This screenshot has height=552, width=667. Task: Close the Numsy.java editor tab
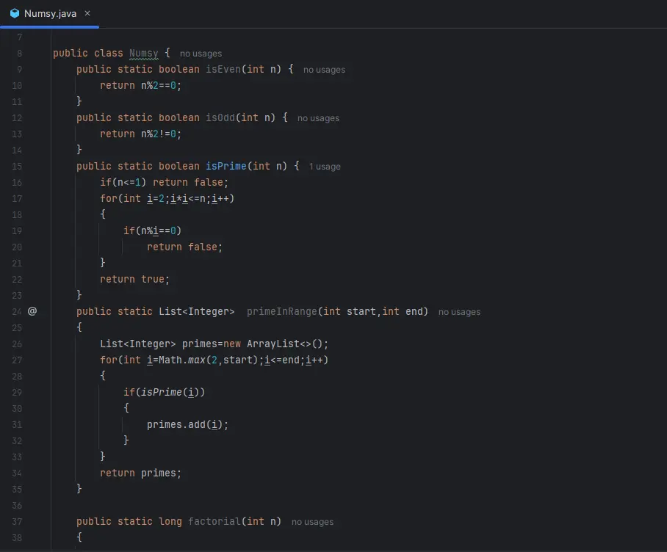(x=87, y=13)
